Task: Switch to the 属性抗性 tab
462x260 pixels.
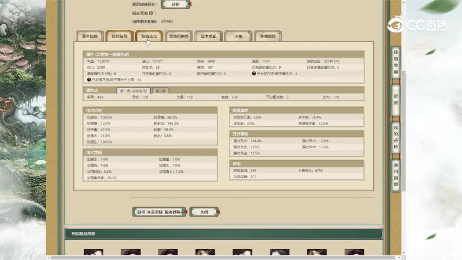Action: coord(119,36)
